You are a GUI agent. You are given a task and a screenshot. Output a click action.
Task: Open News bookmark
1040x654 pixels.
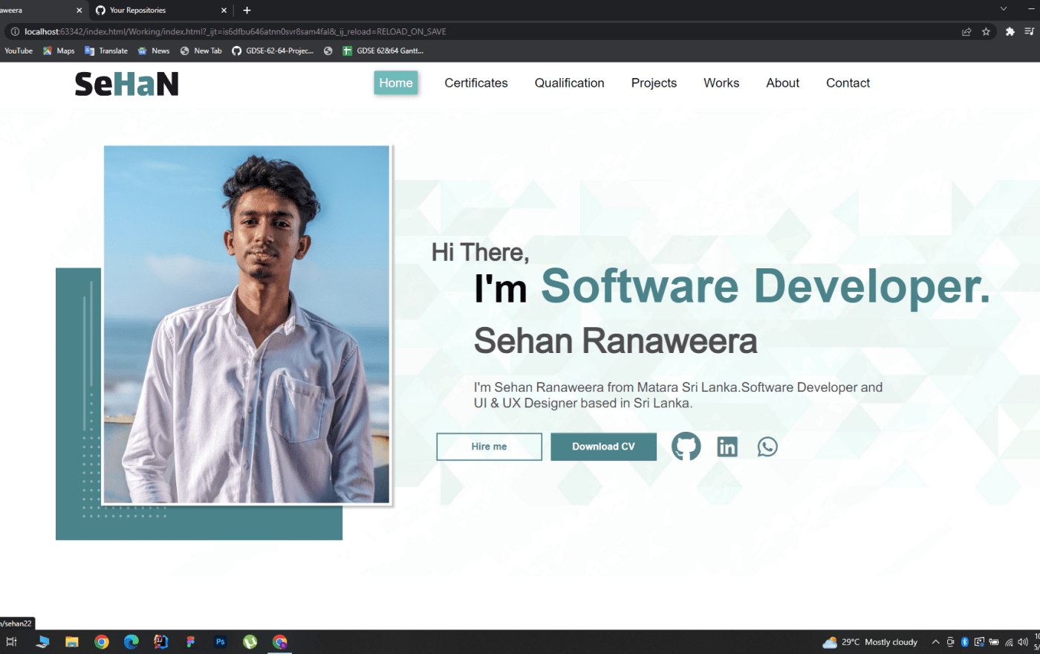click(x=154, y=51)
